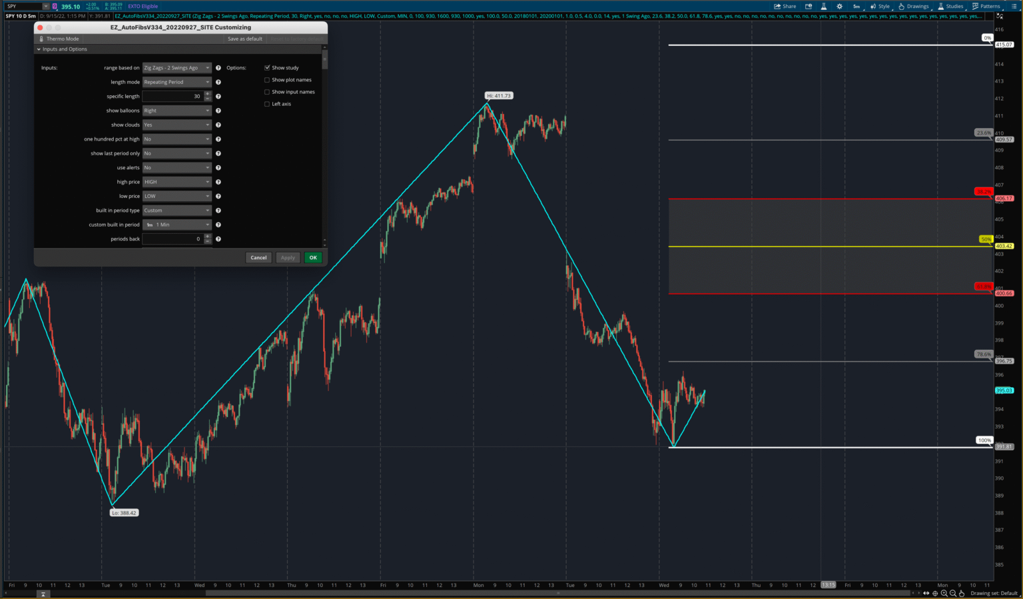Image resolution: width=1023 pixels, height=599 pixels.
Task: Click the zoom-in magnifier at bottom right
Action: point(944,593)
